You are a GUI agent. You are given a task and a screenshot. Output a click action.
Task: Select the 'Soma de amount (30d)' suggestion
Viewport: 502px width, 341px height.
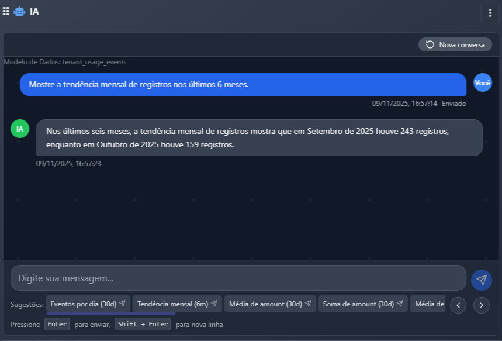click(x=363, y=304)
